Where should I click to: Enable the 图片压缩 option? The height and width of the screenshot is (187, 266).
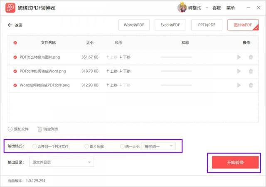click(x=86, y=146)
